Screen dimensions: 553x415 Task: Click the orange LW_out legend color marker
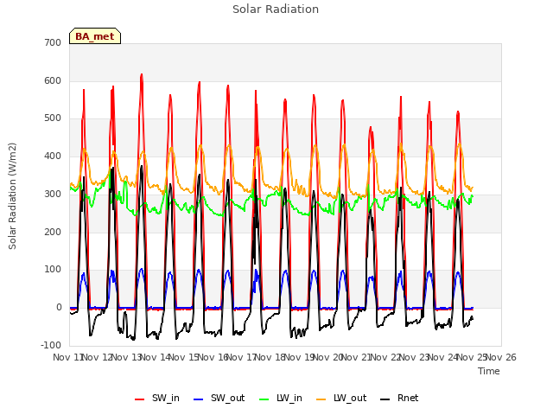click(321, 399)
